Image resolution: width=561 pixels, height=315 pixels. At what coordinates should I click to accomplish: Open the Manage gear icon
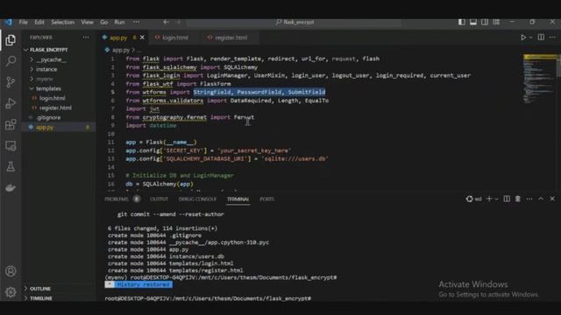click(x=11, y=292)
